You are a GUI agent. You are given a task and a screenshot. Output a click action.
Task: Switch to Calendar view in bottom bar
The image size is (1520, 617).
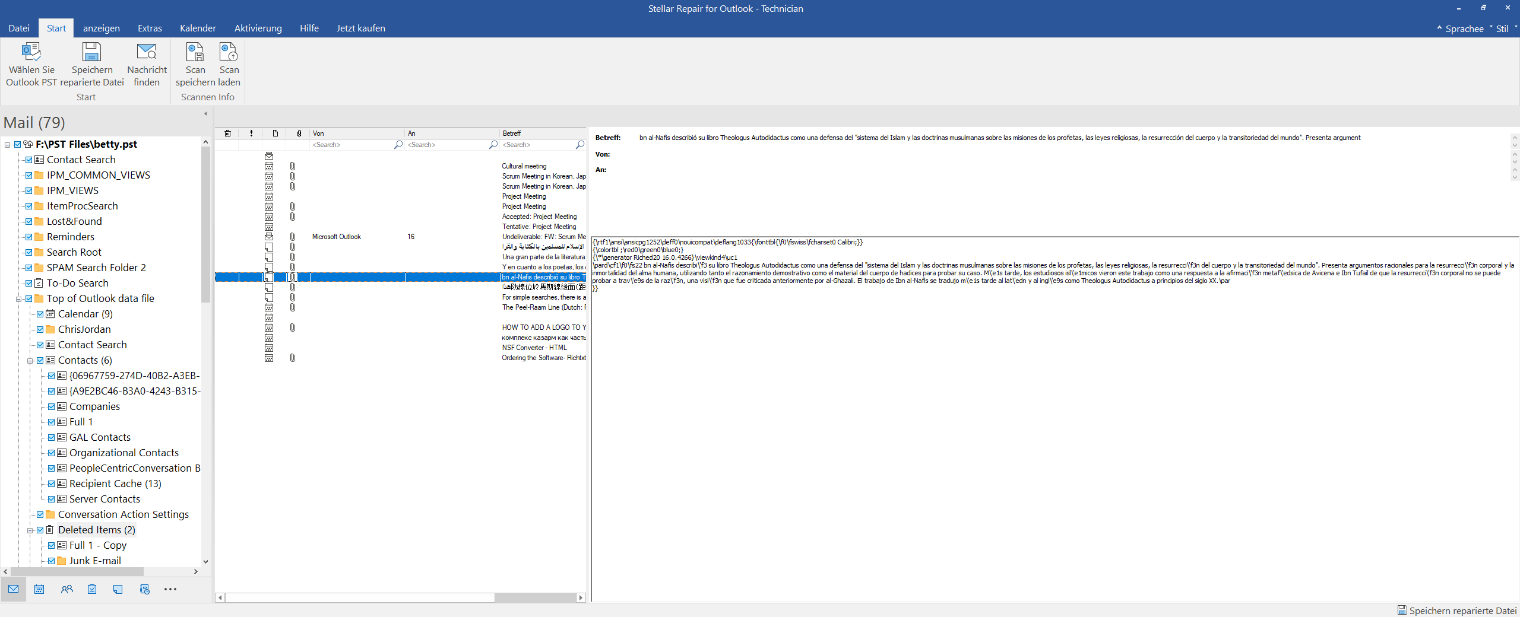point(39,589)
